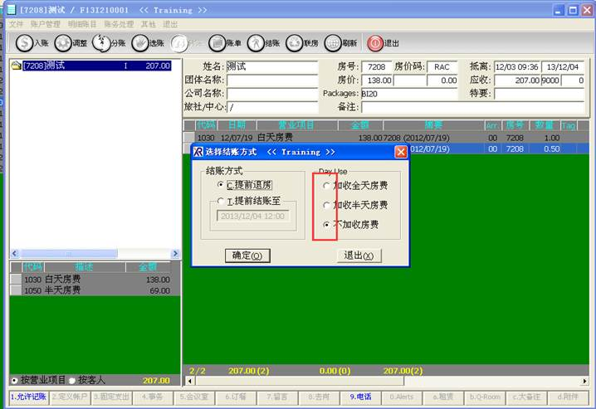Click right arrow of left panel scrollbar
The image size is (596, 409).
pyautogui.click(x=175, y=254)
